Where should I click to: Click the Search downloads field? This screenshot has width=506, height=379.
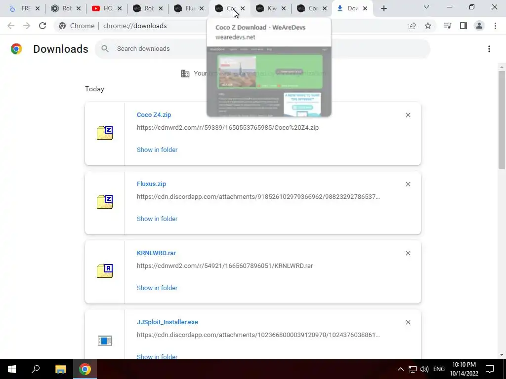[x=262, y=49]
